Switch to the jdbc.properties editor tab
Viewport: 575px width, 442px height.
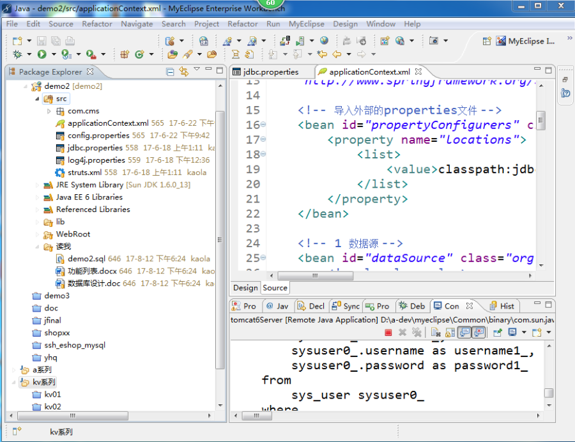pyautogui.click(x=271, y=72)
